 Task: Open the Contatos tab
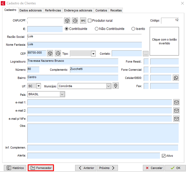click(101, 10)
